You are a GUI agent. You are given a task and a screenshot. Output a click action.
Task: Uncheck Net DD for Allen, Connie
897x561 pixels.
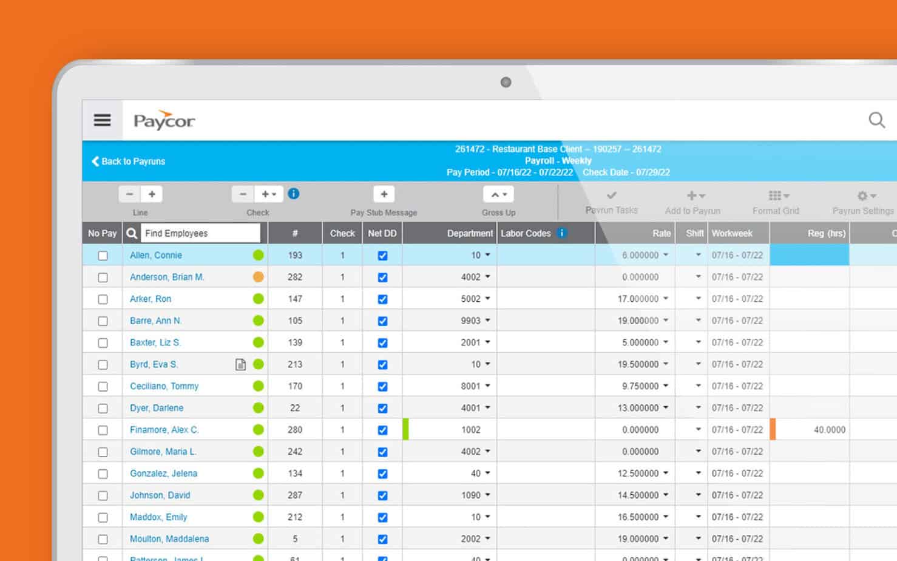click(x=382, y=256)
